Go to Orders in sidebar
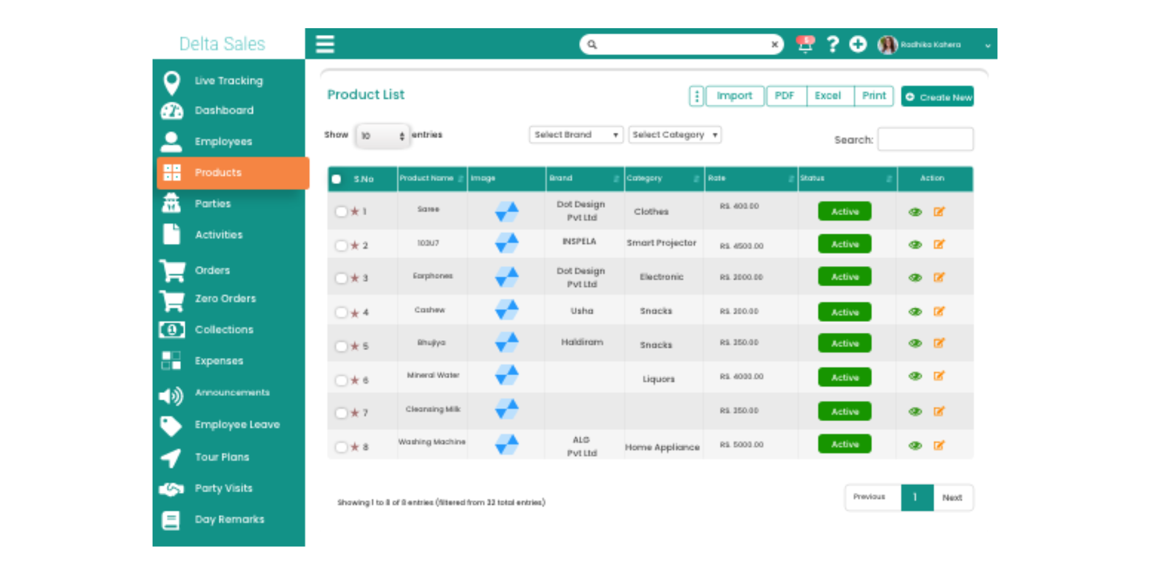The height and width of the screenshot is (575, 1150). (212, 270)
